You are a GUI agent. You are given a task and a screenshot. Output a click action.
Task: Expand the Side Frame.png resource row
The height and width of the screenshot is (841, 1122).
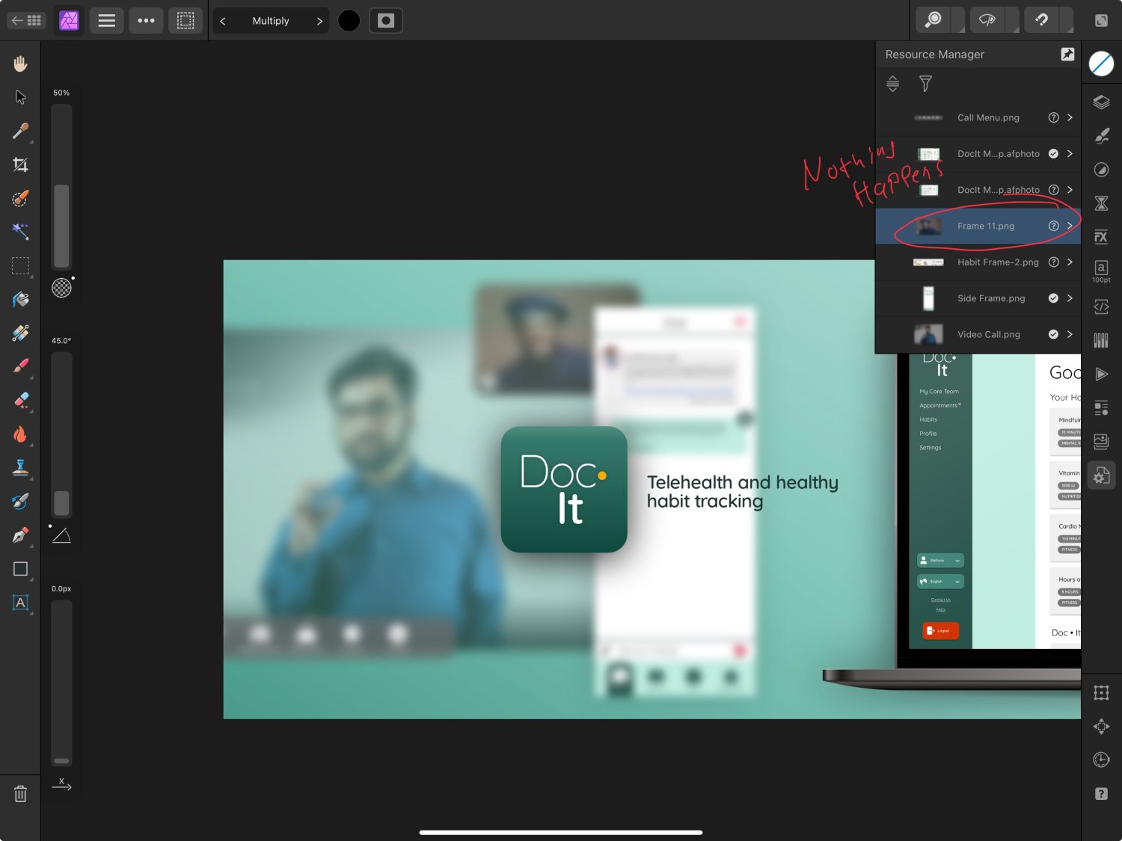pos(1070,298)
